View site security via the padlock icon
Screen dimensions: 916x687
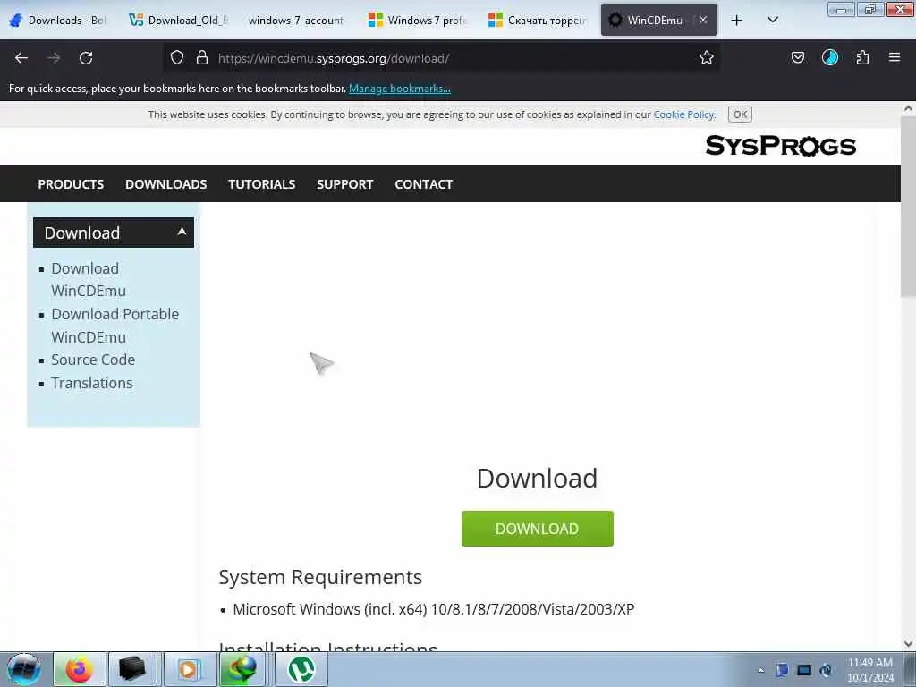[202, 57]
